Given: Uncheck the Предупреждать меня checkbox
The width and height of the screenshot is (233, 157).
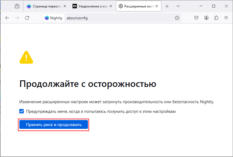Looking at the screenshot, I should point(22,111).
